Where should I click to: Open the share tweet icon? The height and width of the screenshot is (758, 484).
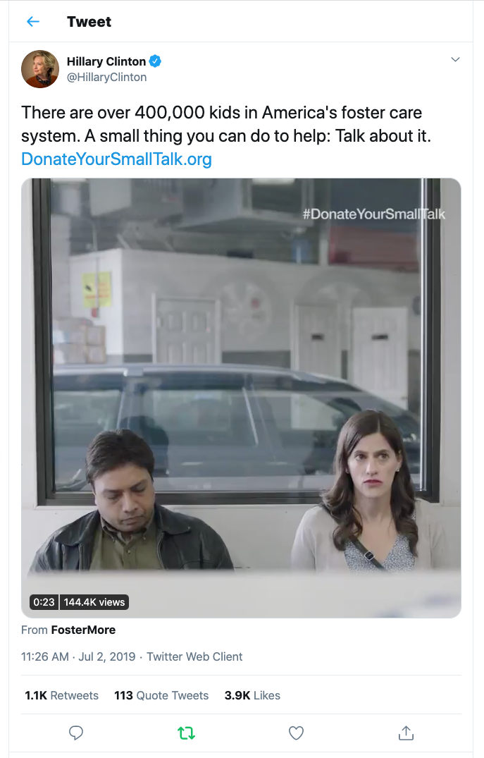pyautogui.click(x=407, y=733)
